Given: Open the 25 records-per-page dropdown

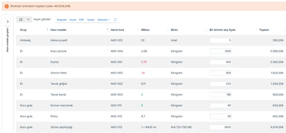Looking at the screenshot, I should coord(24,19).
